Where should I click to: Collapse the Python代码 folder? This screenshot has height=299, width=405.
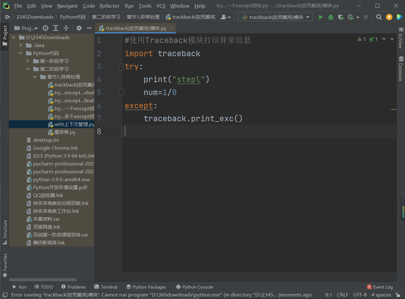tap(21, 53)
